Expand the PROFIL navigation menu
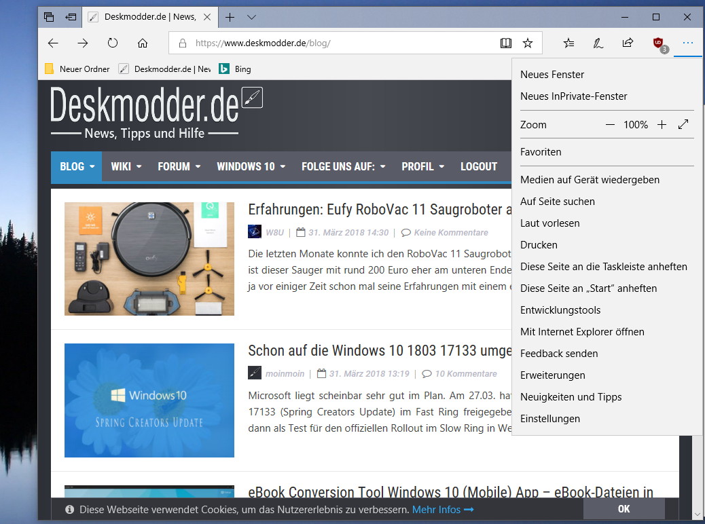This screenshot has width=705, height=524. pos(422,167)
